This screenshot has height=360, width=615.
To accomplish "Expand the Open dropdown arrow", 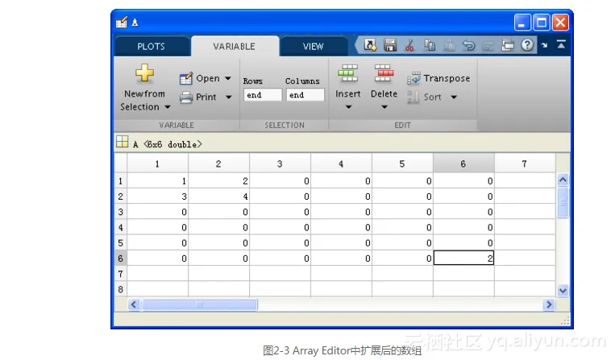I will coord(228,78).
